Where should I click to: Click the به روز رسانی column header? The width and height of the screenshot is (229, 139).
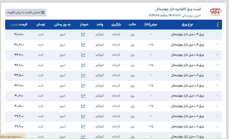coord(62,25)
